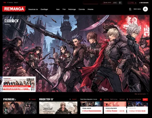Click the small square icon beside search field
This screenshot has height=118, width=152.
(120, 3)
